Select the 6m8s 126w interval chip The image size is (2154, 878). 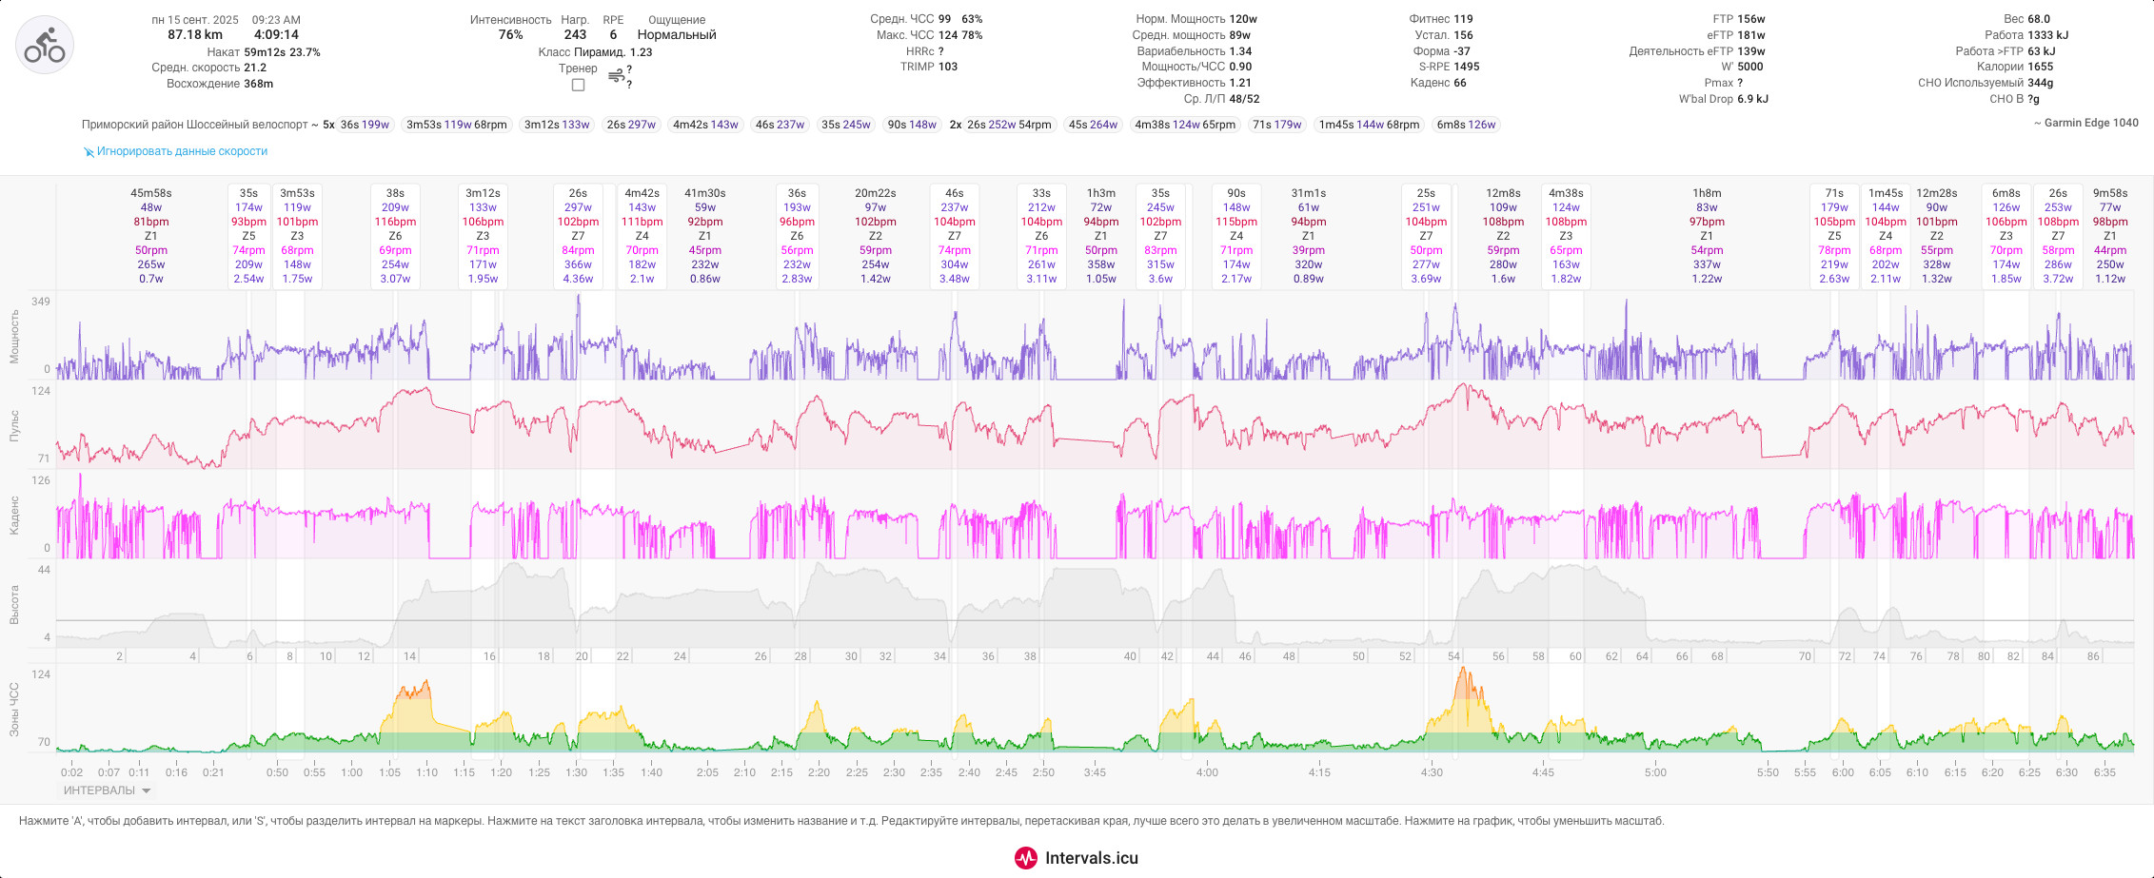pyautogui.click(x=1466, y=125)
